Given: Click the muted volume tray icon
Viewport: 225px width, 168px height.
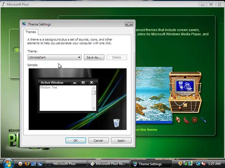Looking at the screenshot, I should [203, 164].
